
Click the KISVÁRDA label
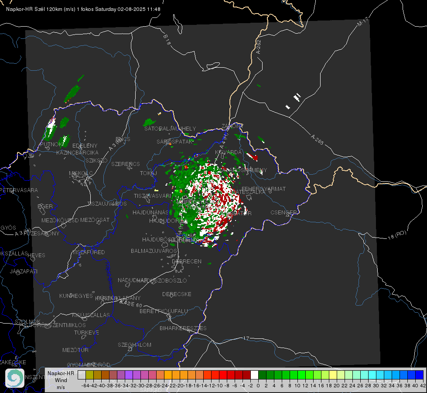coord(228,152)
